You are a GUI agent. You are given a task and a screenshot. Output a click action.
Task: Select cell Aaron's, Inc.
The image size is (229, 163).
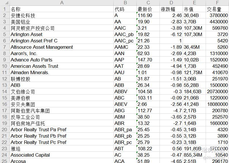[x=61, y=53]
